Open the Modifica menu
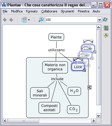 17,11
